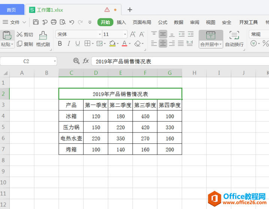269x209 pixels.
Task: Apply the percent style
Action: coord(266,43)
